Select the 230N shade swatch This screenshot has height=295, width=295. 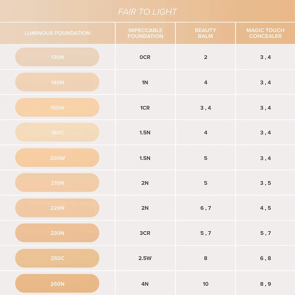(x=57, y=233)
